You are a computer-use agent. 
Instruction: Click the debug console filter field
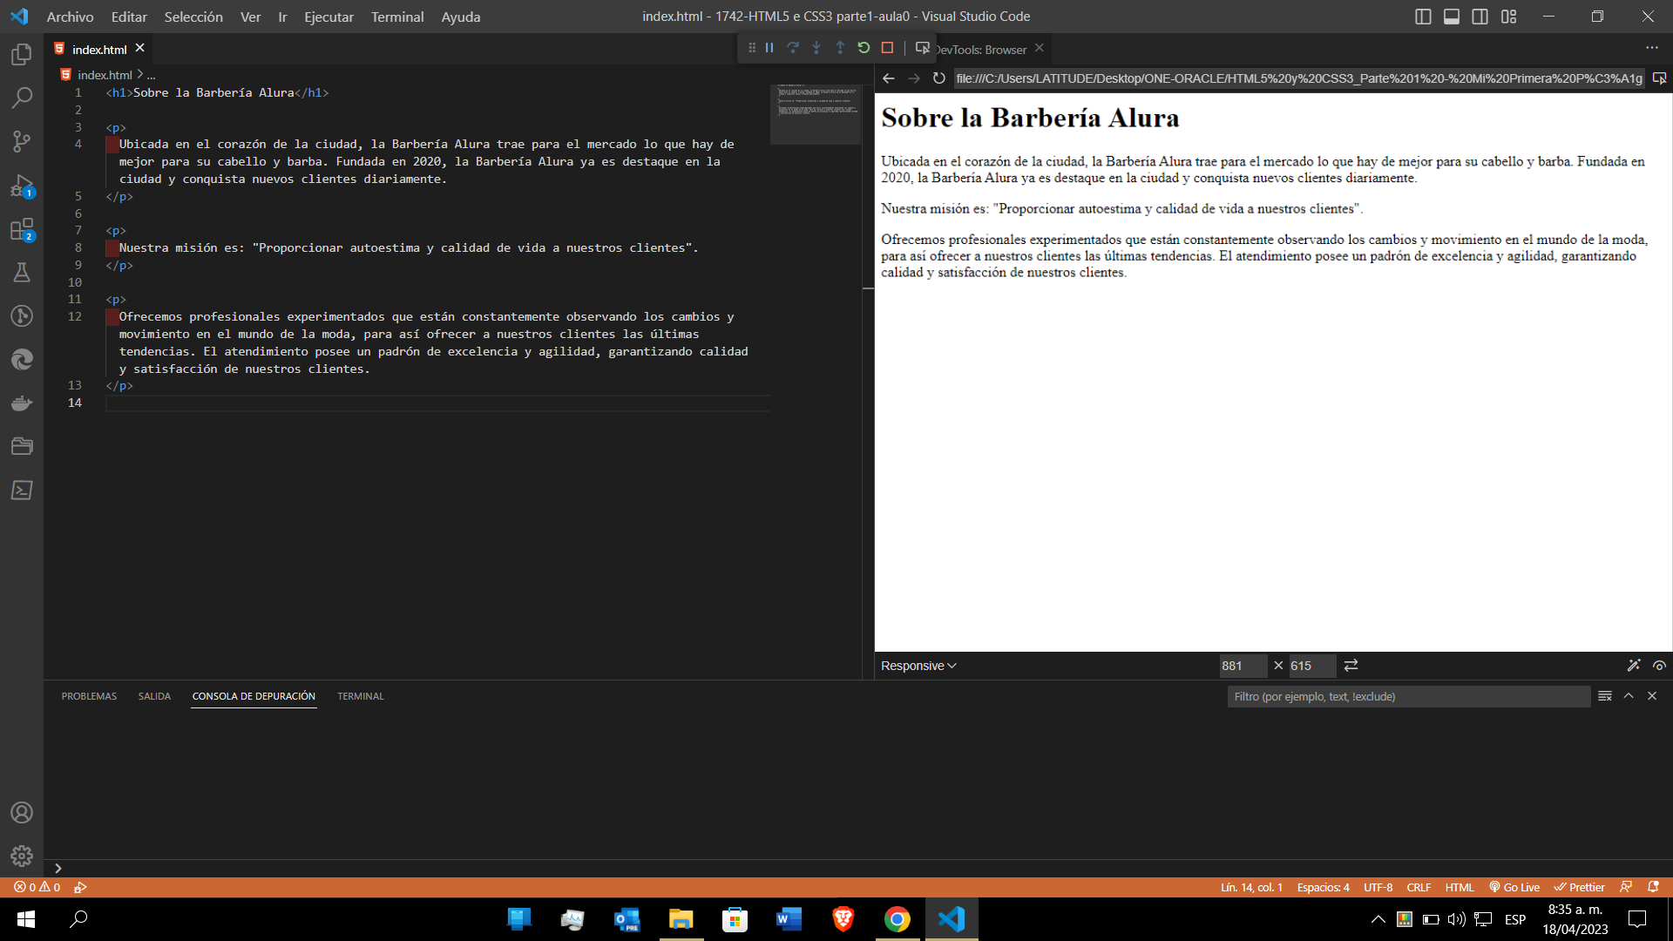(1408, 696)
